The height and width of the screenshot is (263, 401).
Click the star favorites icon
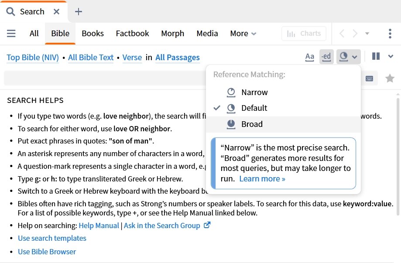click(x=389, y=78)
